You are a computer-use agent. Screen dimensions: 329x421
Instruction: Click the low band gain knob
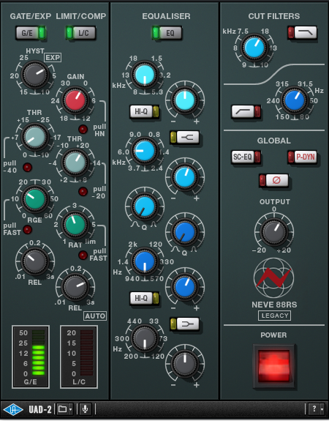point(185,365)
